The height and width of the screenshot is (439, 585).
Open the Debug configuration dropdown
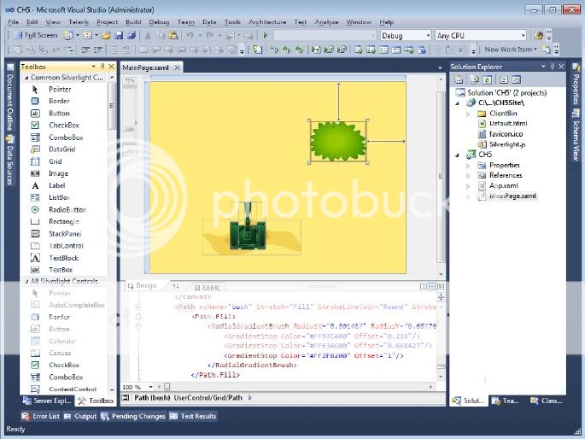click(406, 35)
